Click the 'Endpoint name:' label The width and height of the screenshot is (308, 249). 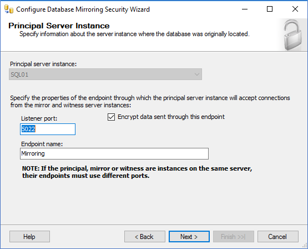[42, 144]
